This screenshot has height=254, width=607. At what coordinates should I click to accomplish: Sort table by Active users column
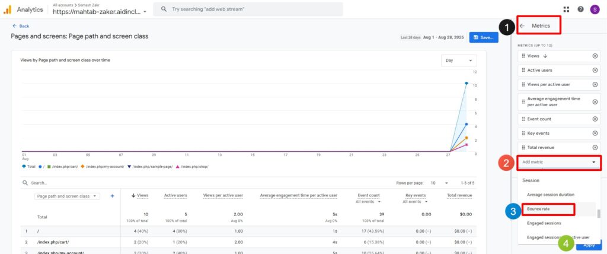pyautogui.click(x=175, y=195)
